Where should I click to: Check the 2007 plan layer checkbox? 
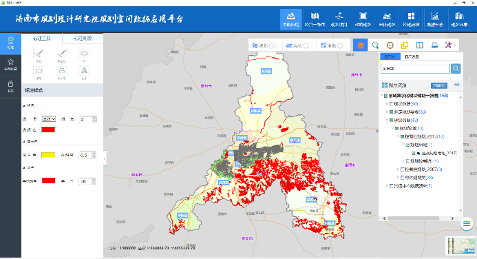[x=402, y=169]
